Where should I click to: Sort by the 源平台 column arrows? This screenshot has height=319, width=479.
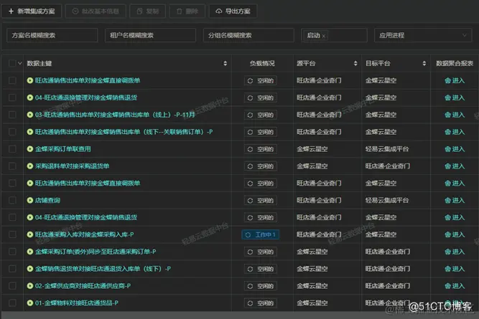pos(355,63)
